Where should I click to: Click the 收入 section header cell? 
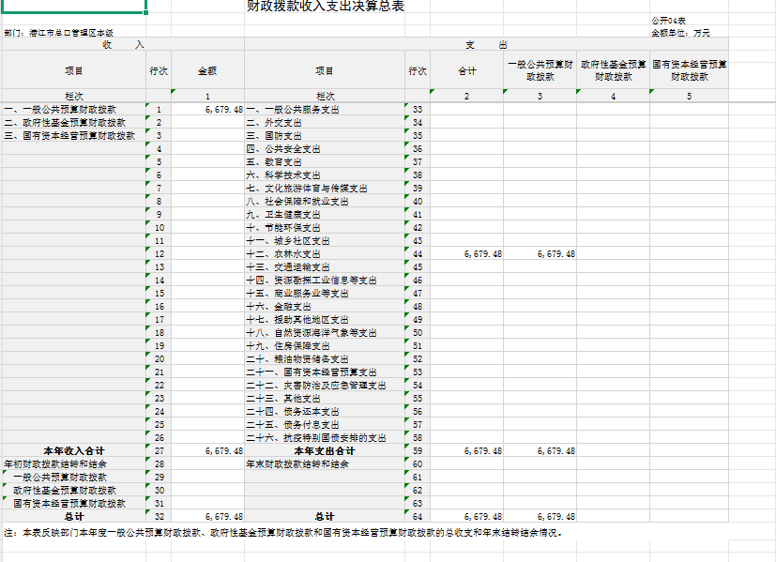(122, 44)
